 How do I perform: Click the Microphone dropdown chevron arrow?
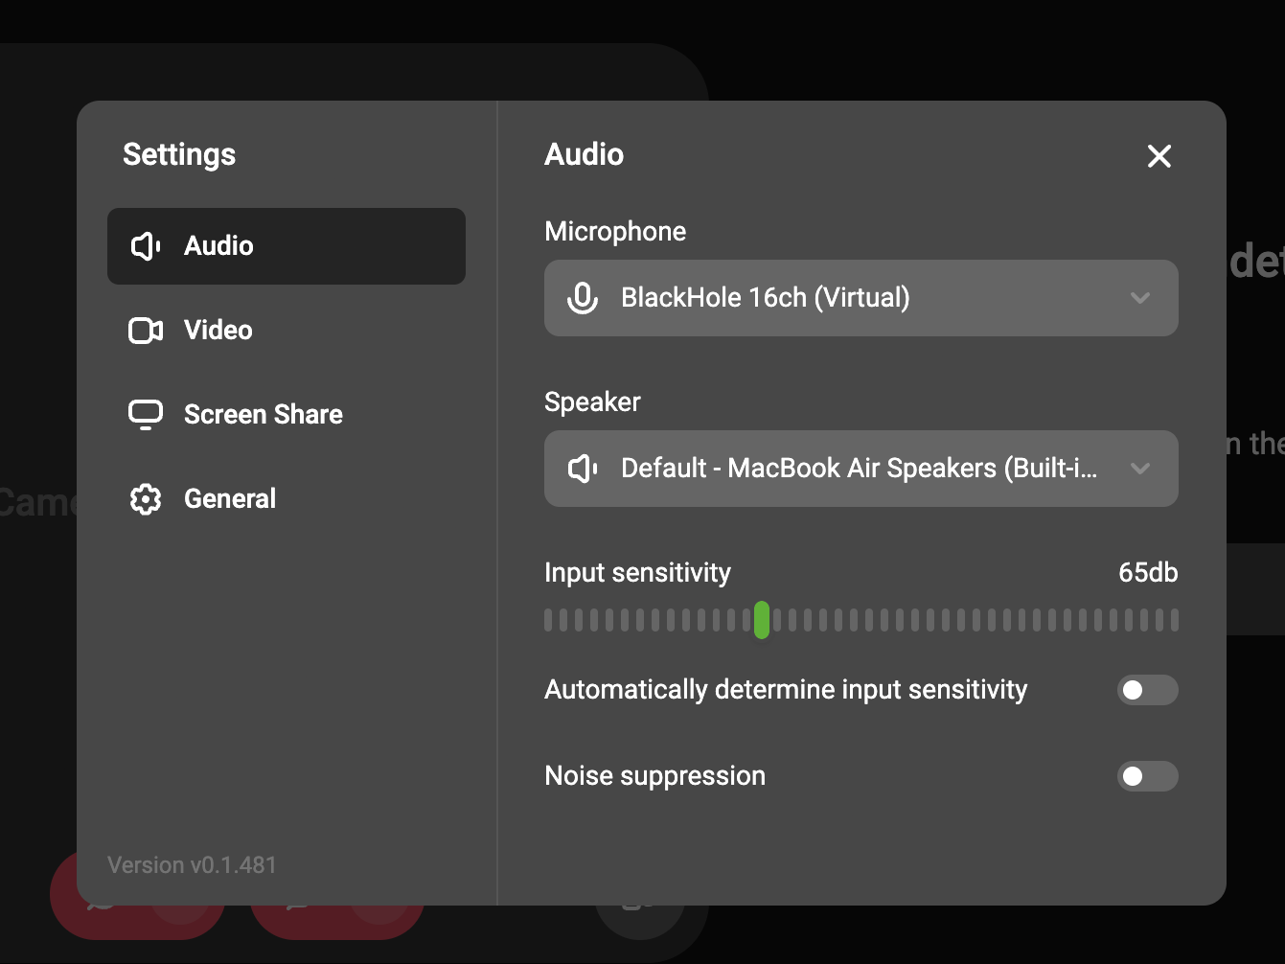point(1139,298)
